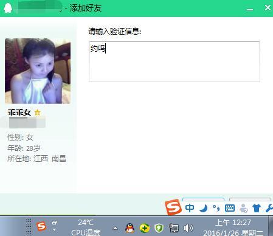Viewport: 273px width, 236px height.
Task: Click the Sogou input method S logo
Action: pos(173,207)
